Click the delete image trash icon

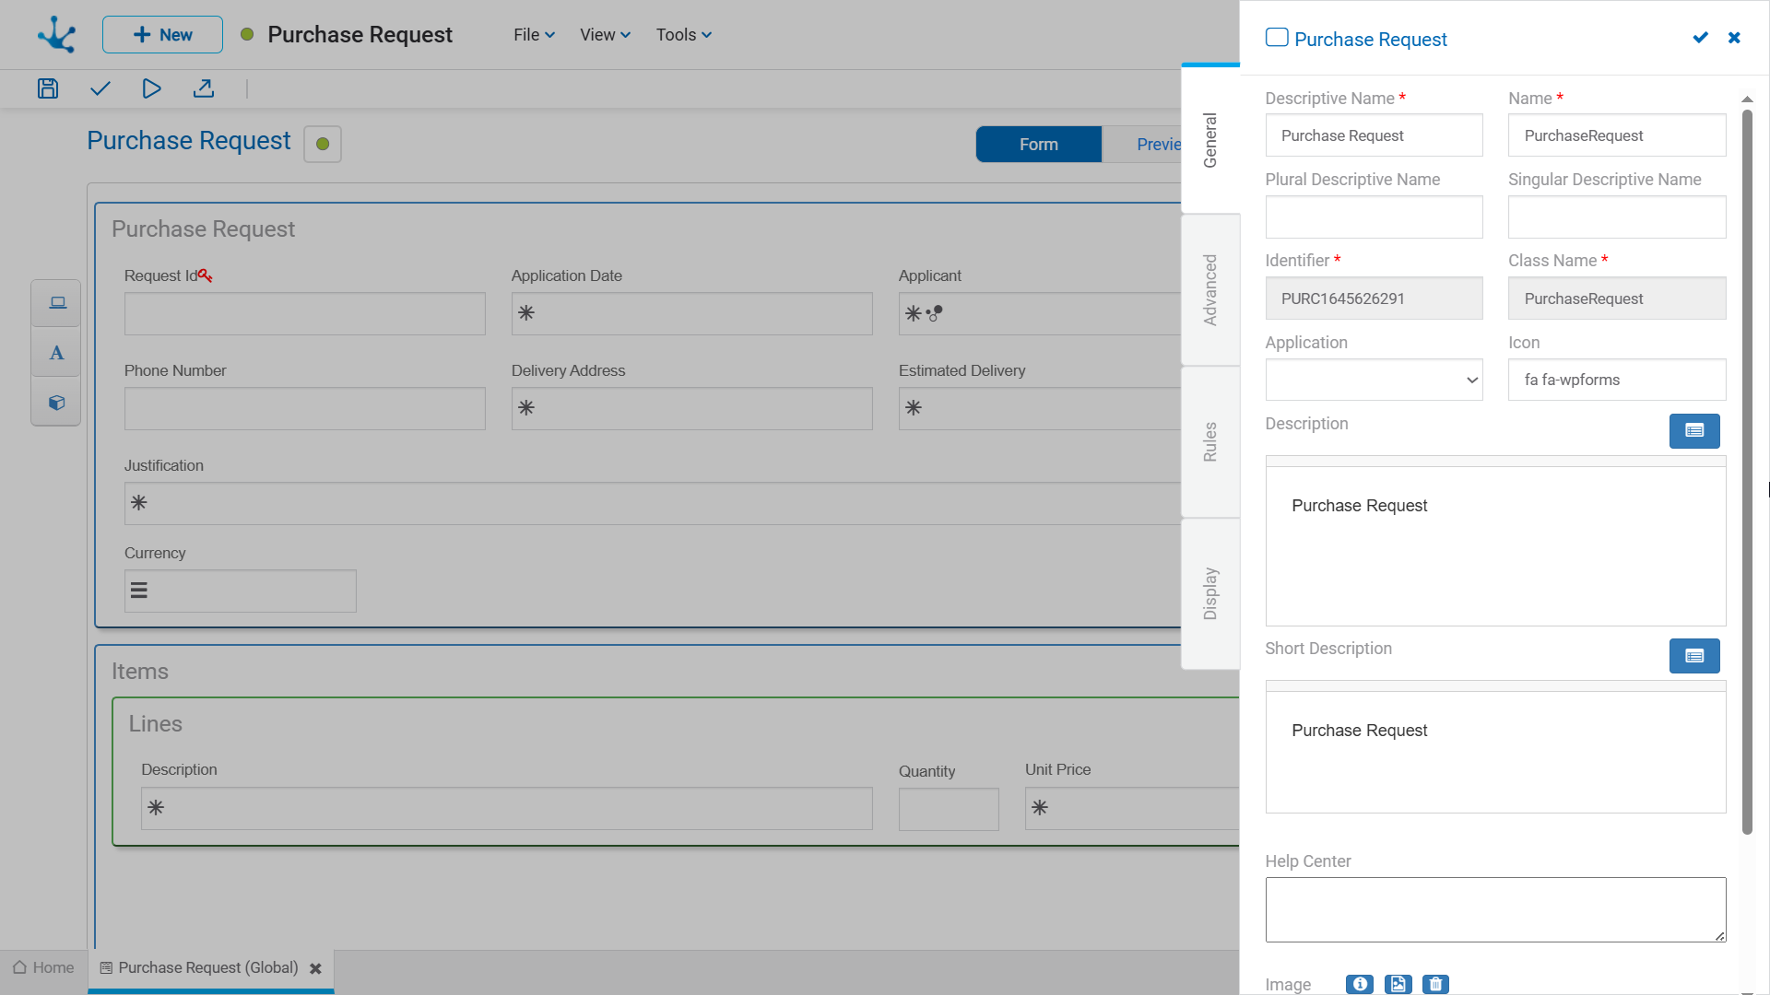1435,984
